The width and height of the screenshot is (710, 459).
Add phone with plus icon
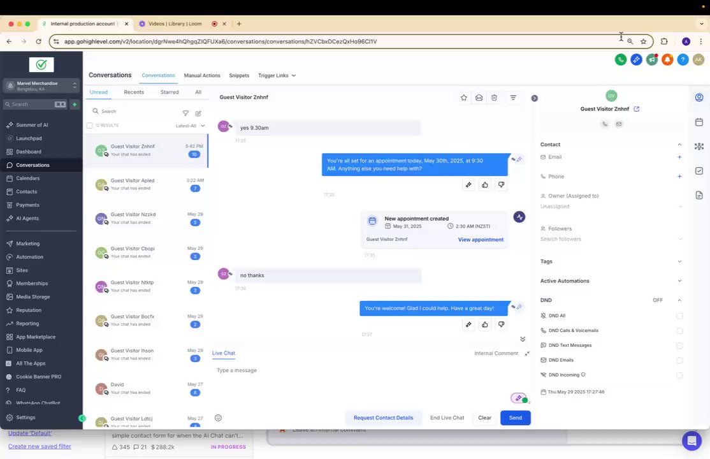[679, 176]
